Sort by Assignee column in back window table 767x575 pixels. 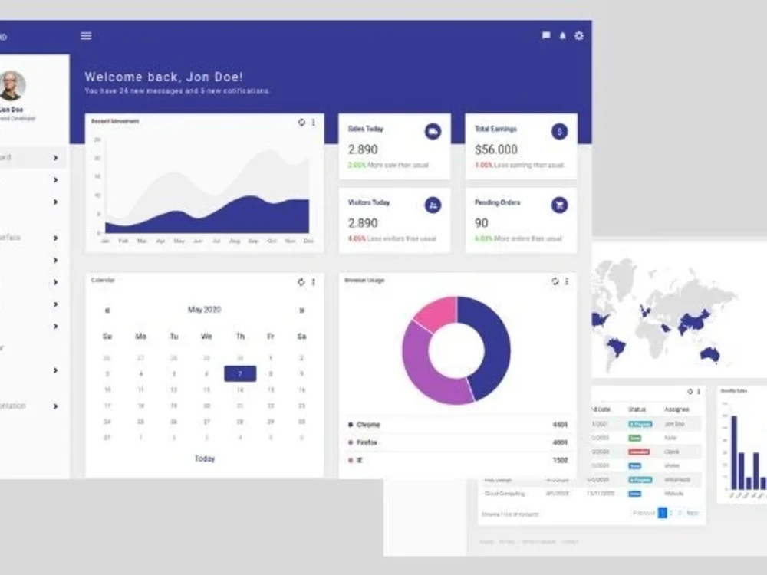pos(676,409)
